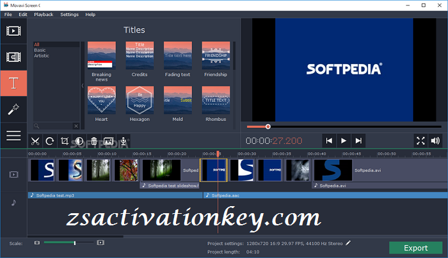
Task: Select the Softpedia.avi video clip
Action: pyautogui.click(x=380, y=170)
